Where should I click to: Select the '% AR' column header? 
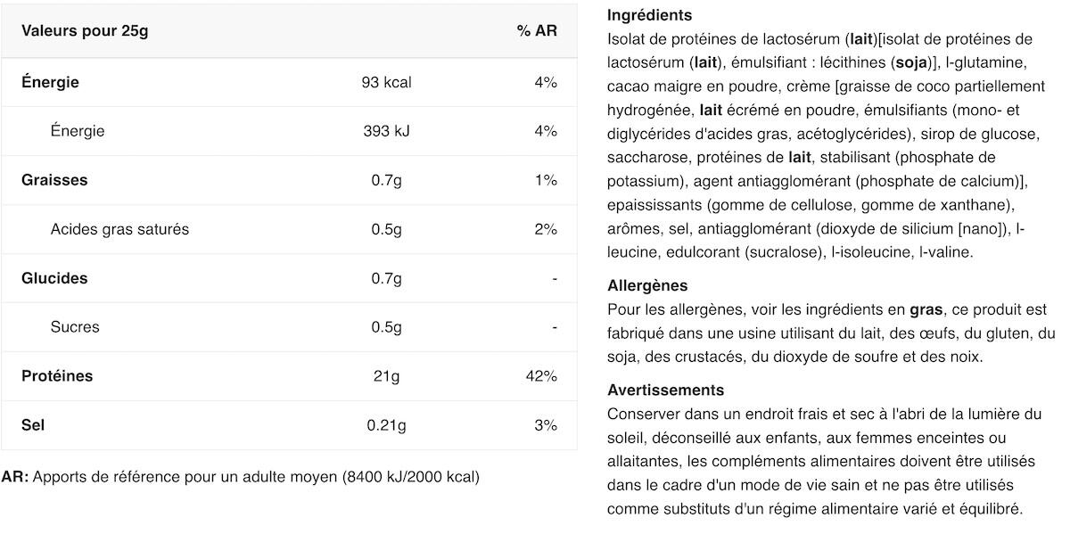(537, 31)
